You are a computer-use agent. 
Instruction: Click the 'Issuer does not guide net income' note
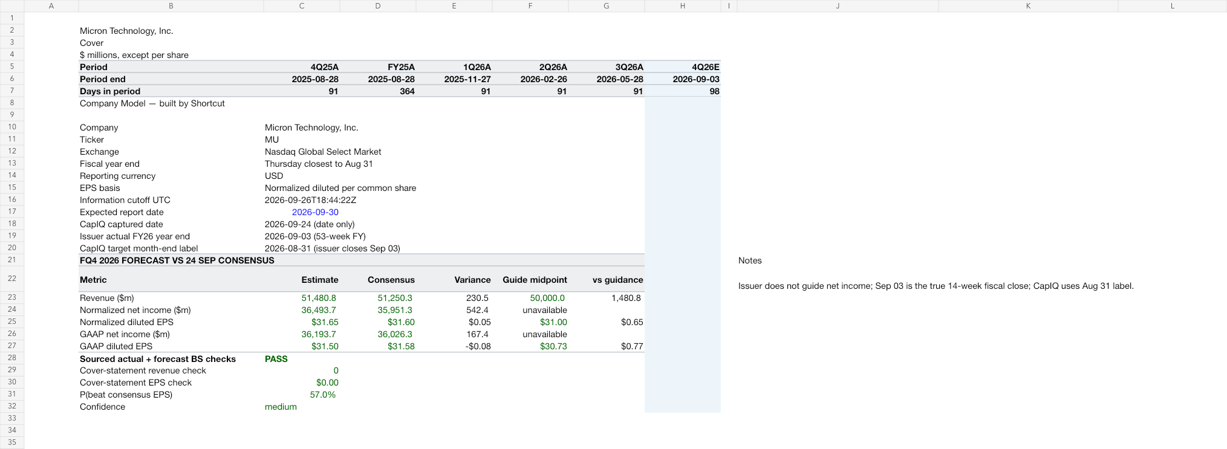936,286
